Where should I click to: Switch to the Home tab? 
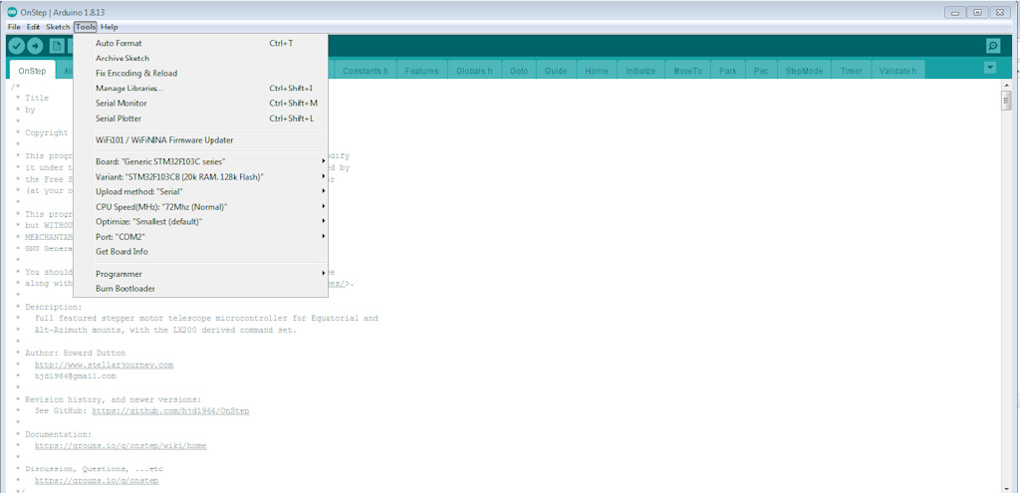pyautogui.click(x=597, y=71)
